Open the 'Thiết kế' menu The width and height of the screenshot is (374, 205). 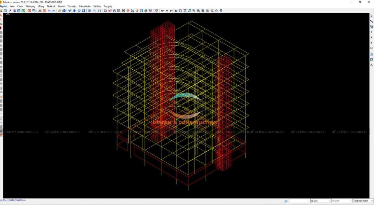point(51,6)
